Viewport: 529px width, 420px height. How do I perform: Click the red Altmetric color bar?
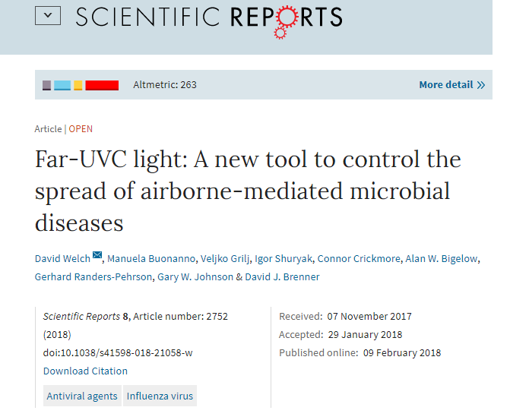102,85
